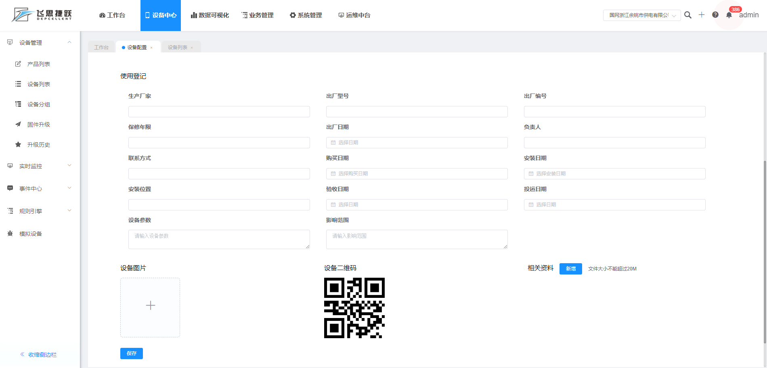Viewport: 767px width, 368px height.
Task: Click the 模拟设备 bug icon
Action: [10, 234]
